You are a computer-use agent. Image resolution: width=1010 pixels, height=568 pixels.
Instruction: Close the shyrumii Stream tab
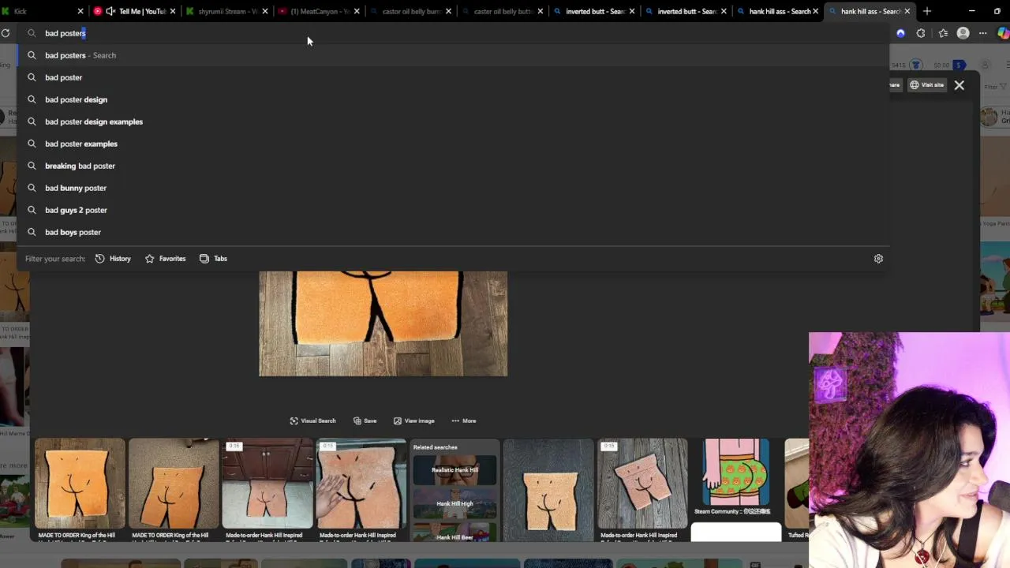coord(264,11)
